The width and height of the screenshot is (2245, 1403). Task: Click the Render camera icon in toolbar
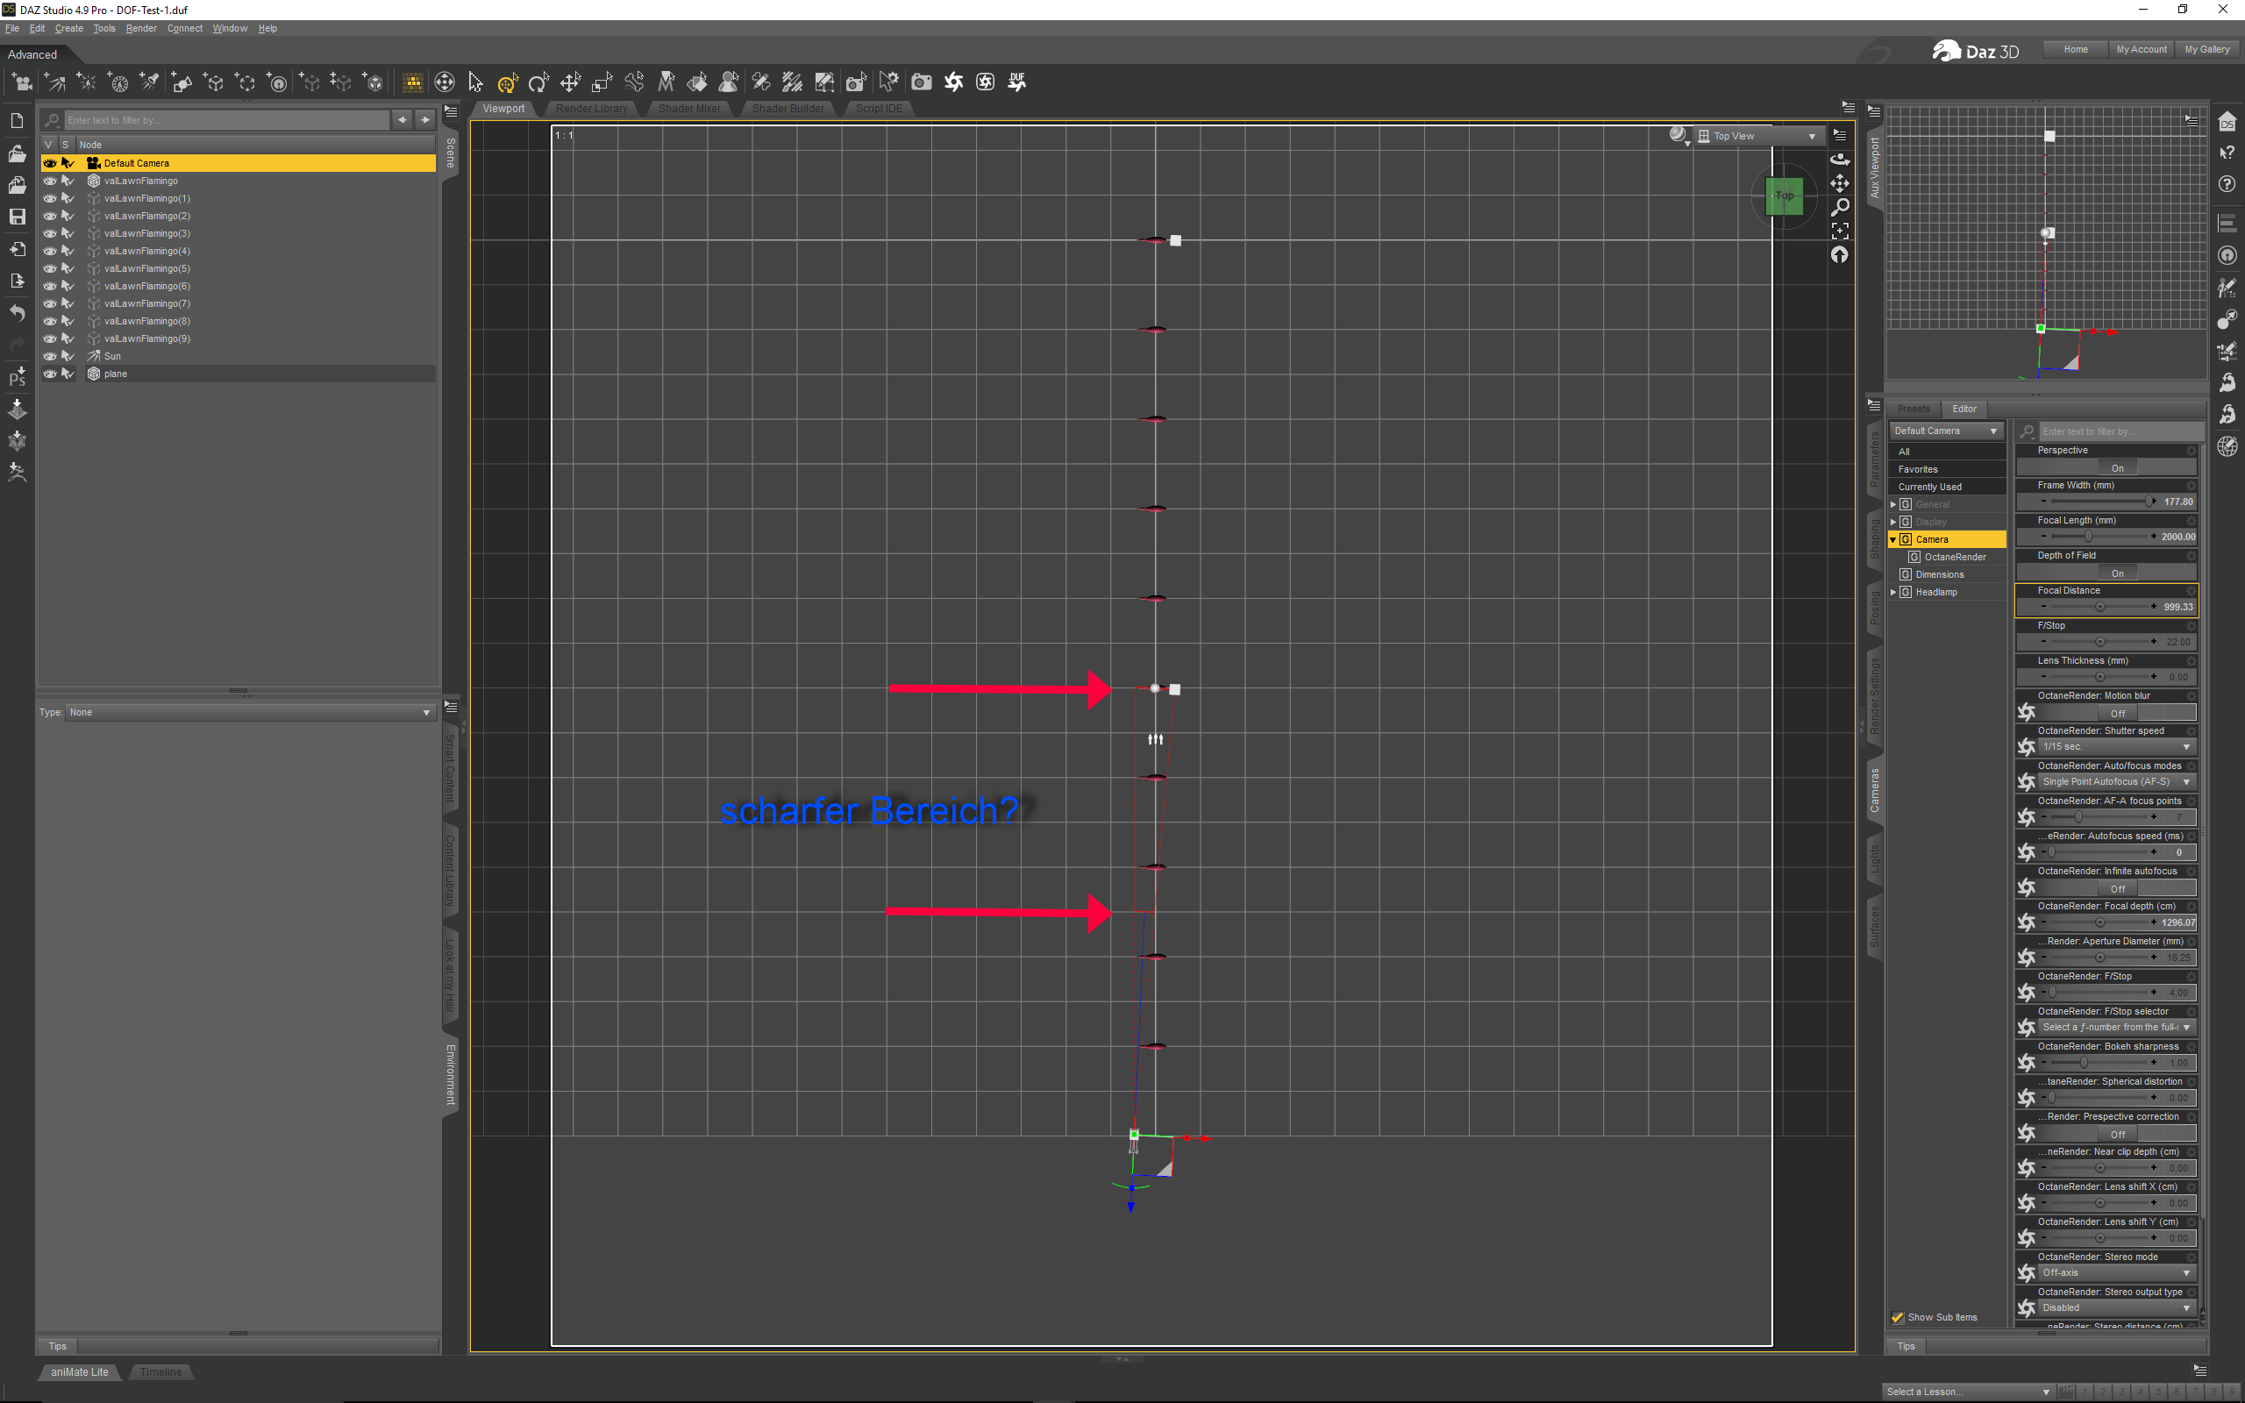point(921,82)
